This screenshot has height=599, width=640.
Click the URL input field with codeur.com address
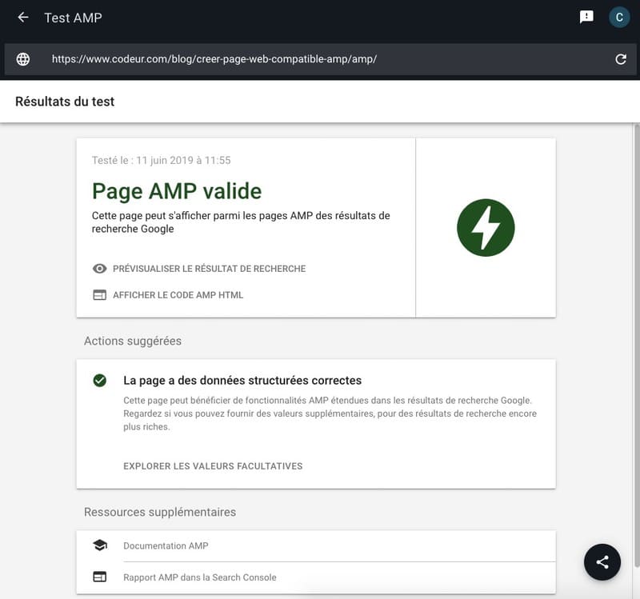pos(320,59)
